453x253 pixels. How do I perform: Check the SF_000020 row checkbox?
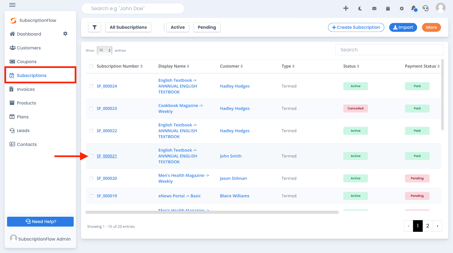[91, 178]
